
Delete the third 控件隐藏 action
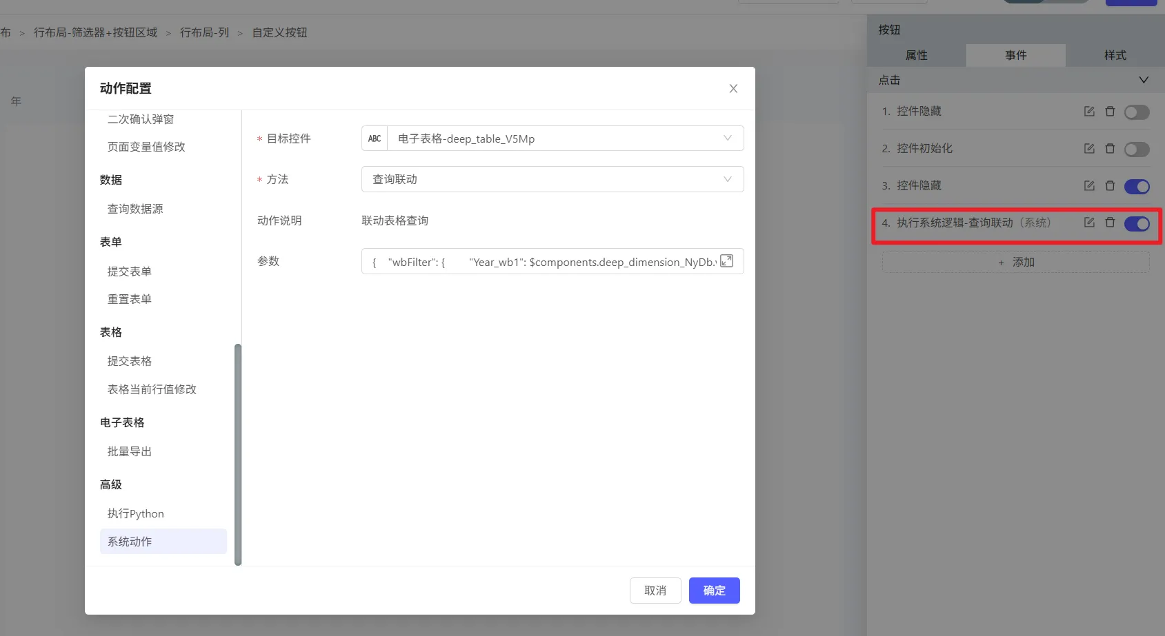1110,186
